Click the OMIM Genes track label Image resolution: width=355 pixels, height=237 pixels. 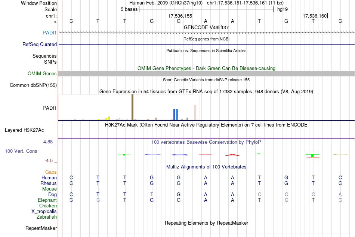click(42, 73)
